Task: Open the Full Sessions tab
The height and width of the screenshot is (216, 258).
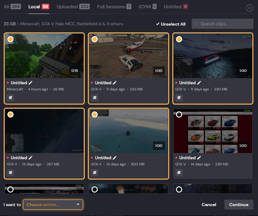Action: (114, 6)
